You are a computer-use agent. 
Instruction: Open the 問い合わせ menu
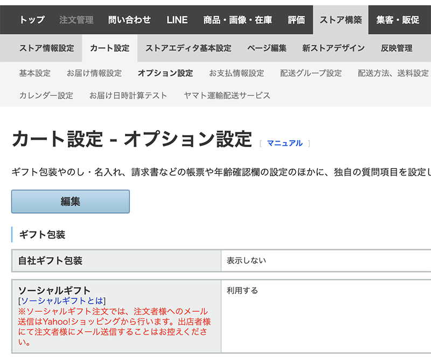click(129, 20)
